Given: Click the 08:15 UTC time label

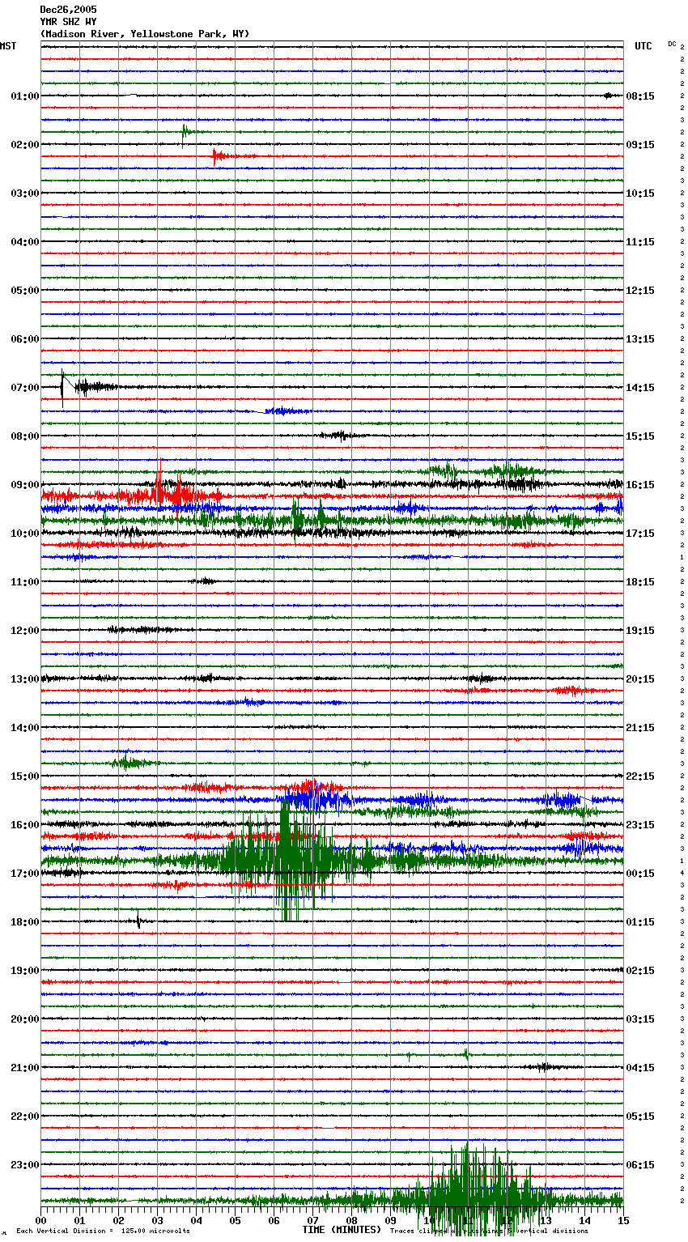Looking at the screenshot, I should (x=640, y=96).
